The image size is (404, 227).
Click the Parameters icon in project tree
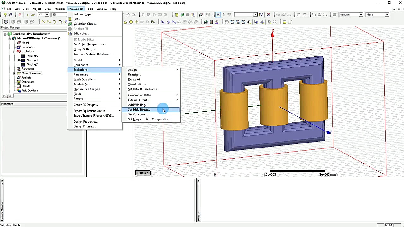19,69
